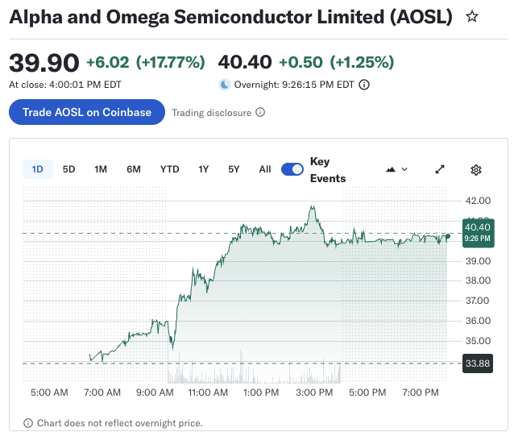Select the 5Y range tab
Viewport: 514px width, 436px height.
tap(234, 169)
